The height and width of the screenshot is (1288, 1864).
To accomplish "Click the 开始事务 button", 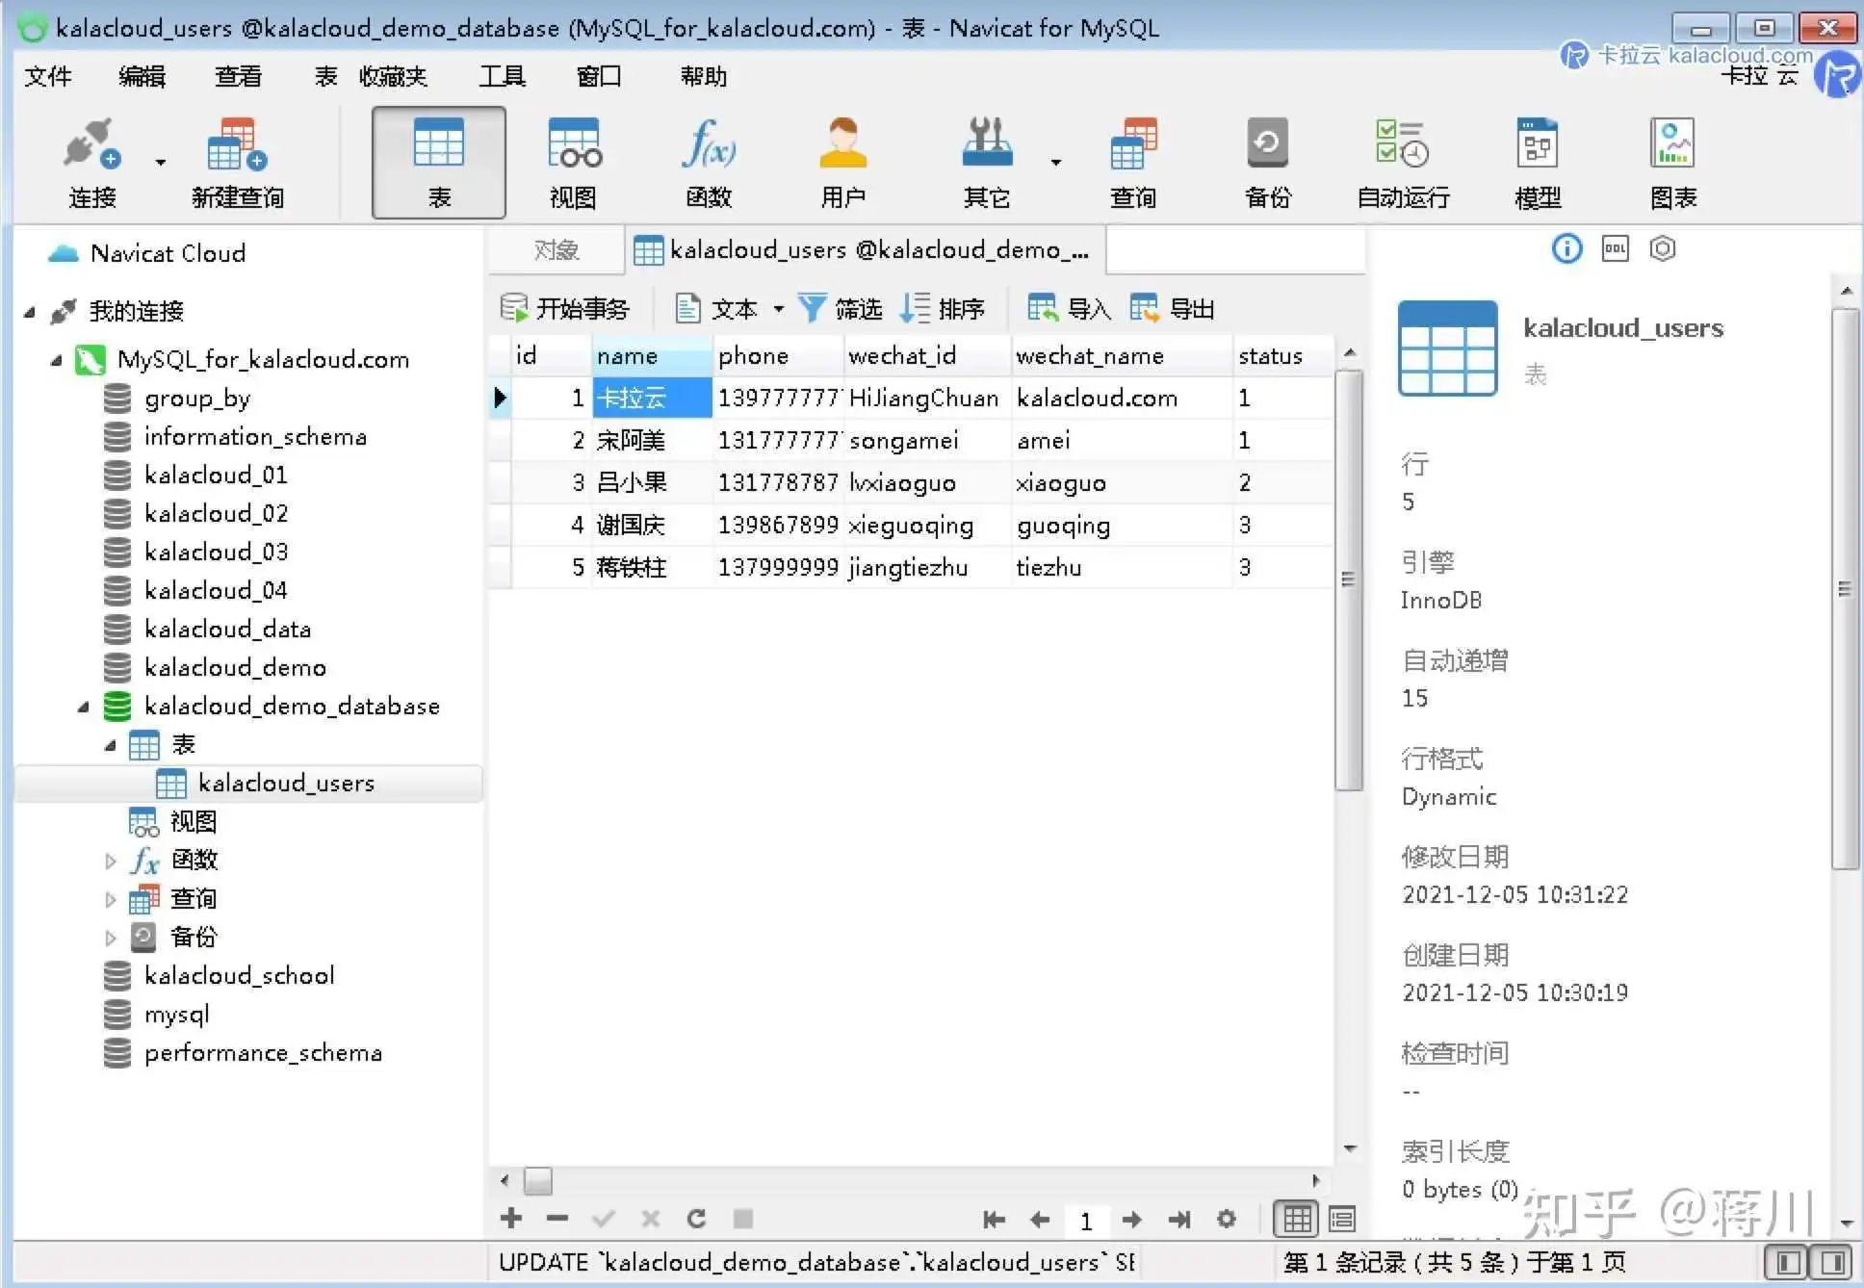I will (565, 309).
